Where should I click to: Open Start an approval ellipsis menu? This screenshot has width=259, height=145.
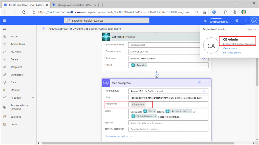[207, 83]
